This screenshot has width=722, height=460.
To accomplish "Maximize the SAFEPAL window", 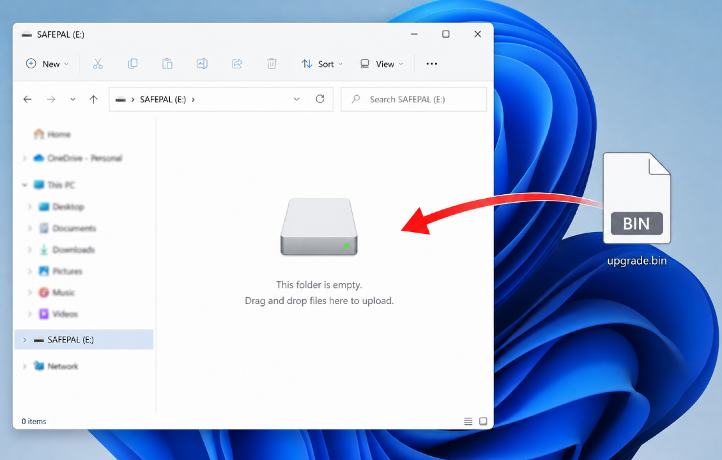I will click(x=446, y=34).
